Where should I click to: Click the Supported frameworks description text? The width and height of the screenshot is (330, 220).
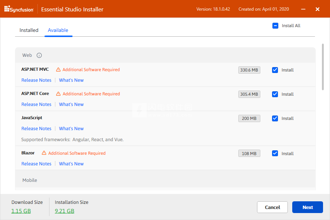(x=72, y=140)
